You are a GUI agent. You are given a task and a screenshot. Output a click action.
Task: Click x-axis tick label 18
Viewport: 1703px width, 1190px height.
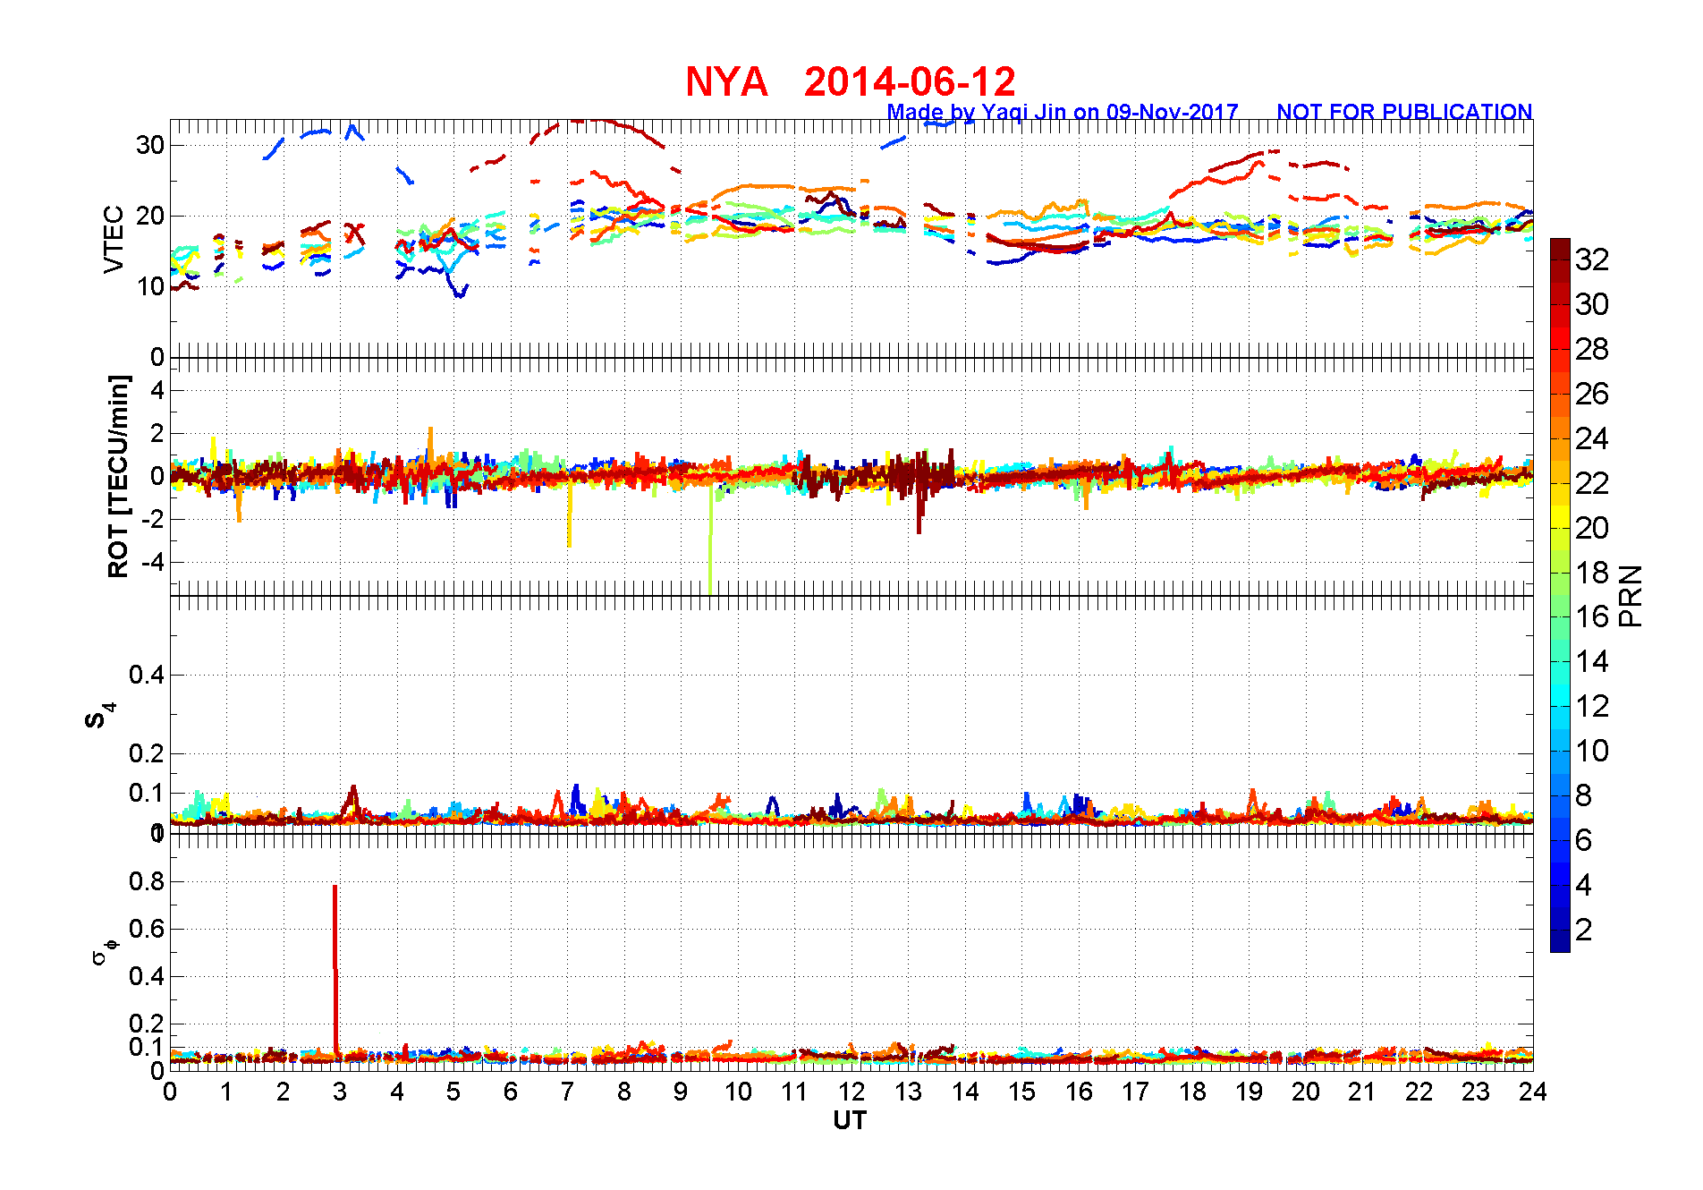coord(1191,1092)
